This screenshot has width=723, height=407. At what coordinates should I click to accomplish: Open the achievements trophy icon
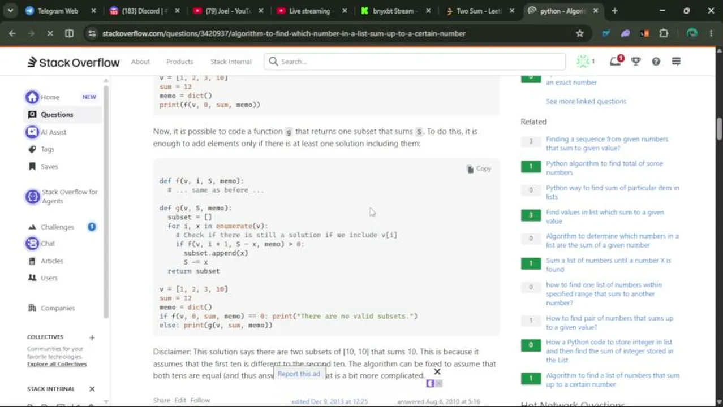(636, 62)
